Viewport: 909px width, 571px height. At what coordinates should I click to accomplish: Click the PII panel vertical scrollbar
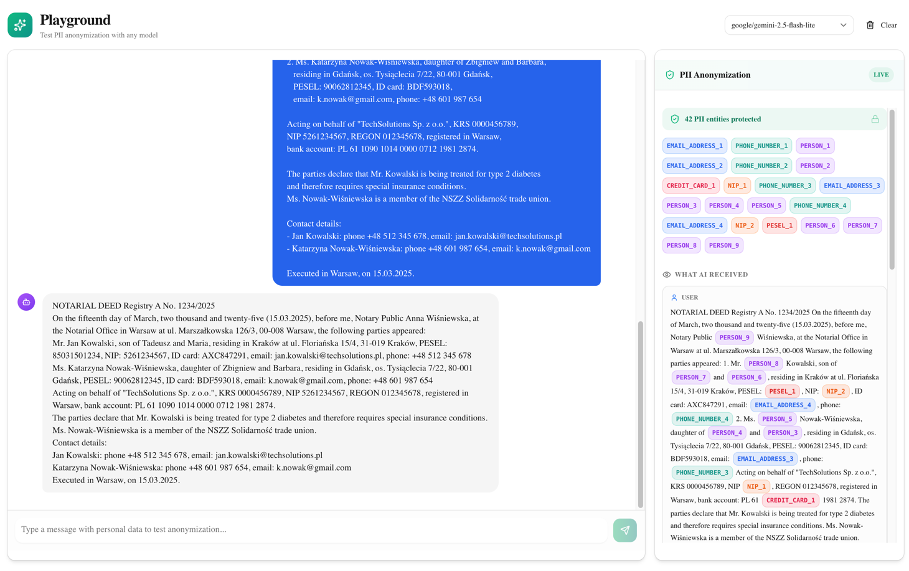point(892,189)
